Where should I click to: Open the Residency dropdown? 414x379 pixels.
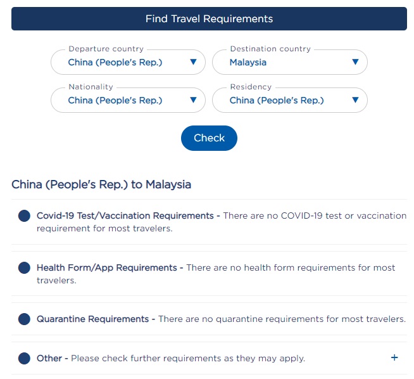point(282,100)
